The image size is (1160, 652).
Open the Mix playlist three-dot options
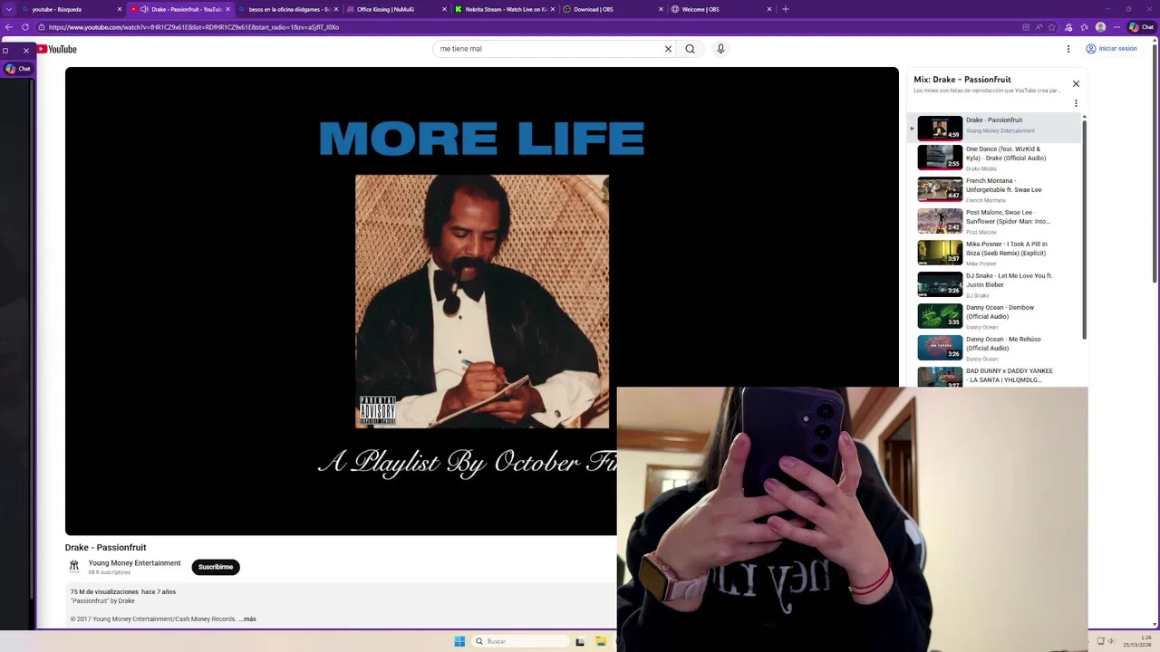coord(1076,103)
